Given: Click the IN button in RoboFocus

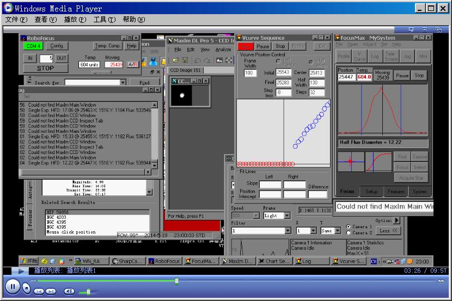Looking at the screenshot, I should [30, 58].
